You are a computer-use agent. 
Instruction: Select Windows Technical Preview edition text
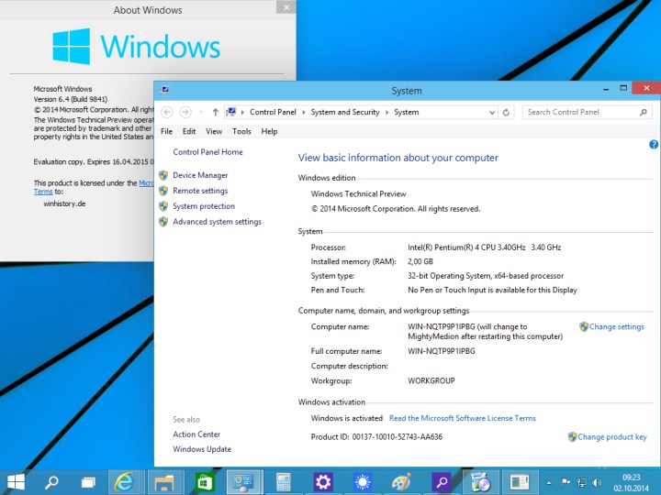point(358,194)
